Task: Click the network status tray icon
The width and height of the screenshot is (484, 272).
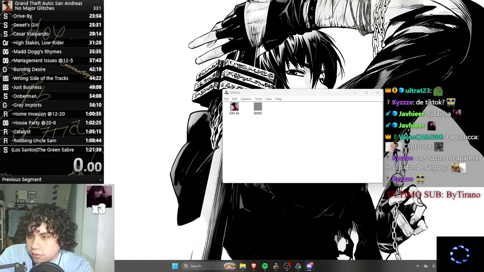Action: tap(426, 266)
